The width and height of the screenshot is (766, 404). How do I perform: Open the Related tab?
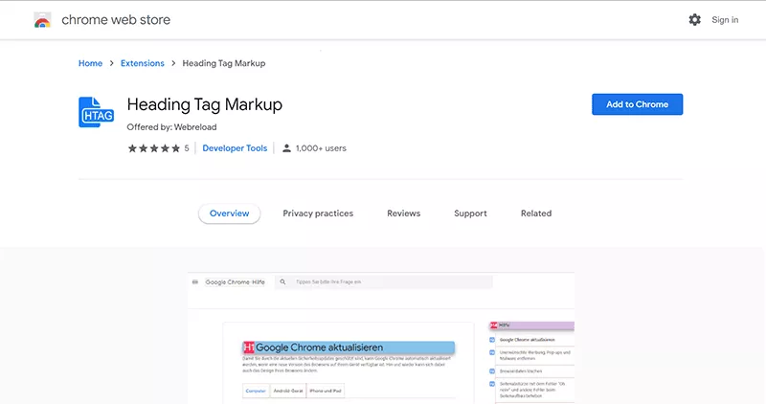pyautogui.click(x=536, y=213)
